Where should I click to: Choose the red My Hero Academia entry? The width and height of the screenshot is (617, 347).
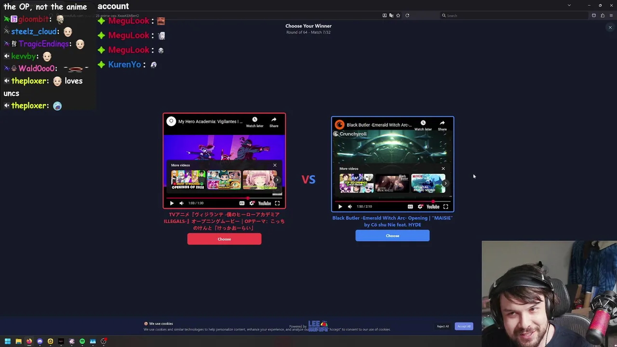pos(224,239)
